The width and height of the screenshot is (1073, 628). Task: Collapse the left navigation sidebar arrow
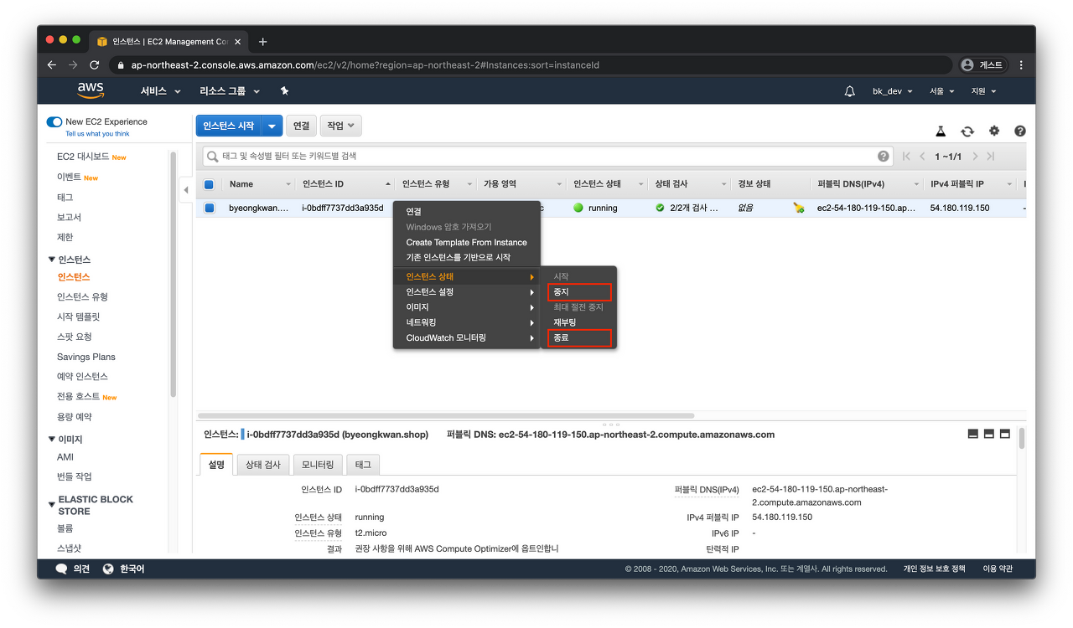tap(186, 190)
